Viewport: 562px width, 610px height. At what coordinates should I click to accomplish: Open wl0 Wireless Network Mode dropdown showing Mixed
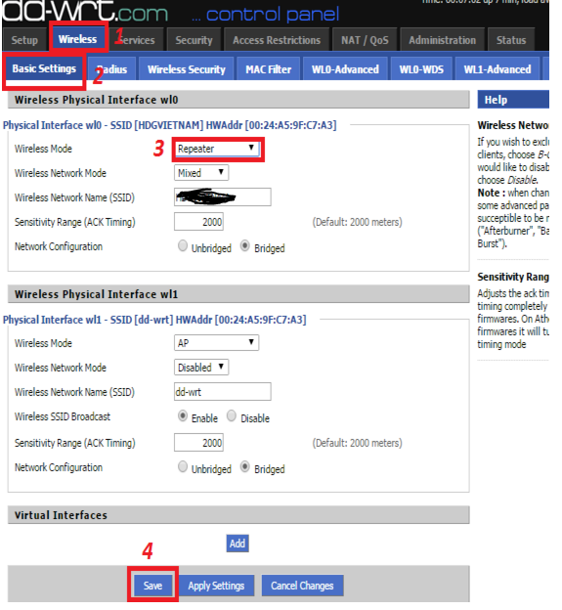pyautogui.click(x=201, y=173)
